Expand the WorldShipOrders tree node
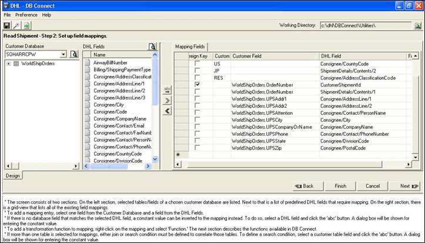Image resolution: width=425 pixels, height=243 pixels. coord(9,64)
